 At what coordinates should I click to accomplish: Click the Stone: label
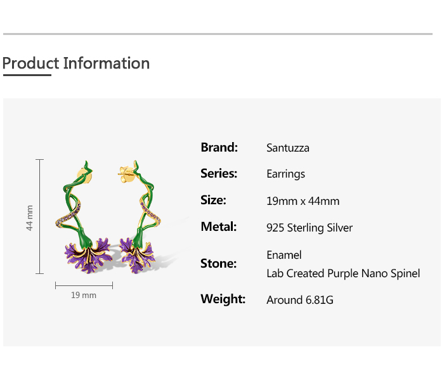point(218,264)
